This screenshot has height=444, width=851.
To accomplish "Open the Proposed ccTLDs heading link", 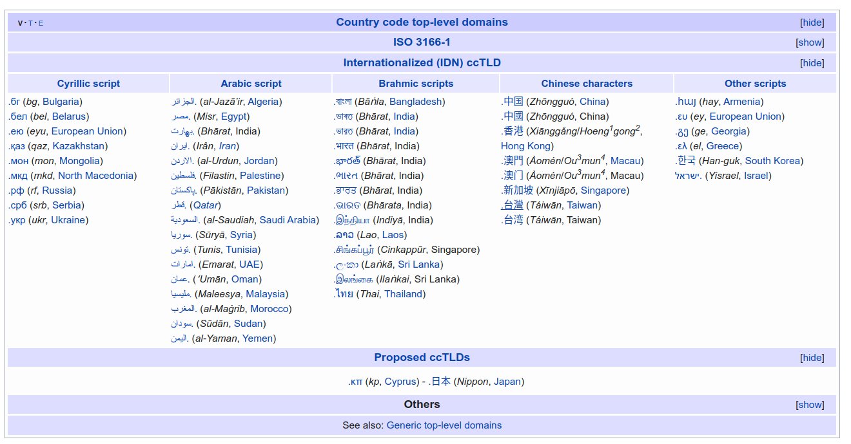I will point(422,357).
